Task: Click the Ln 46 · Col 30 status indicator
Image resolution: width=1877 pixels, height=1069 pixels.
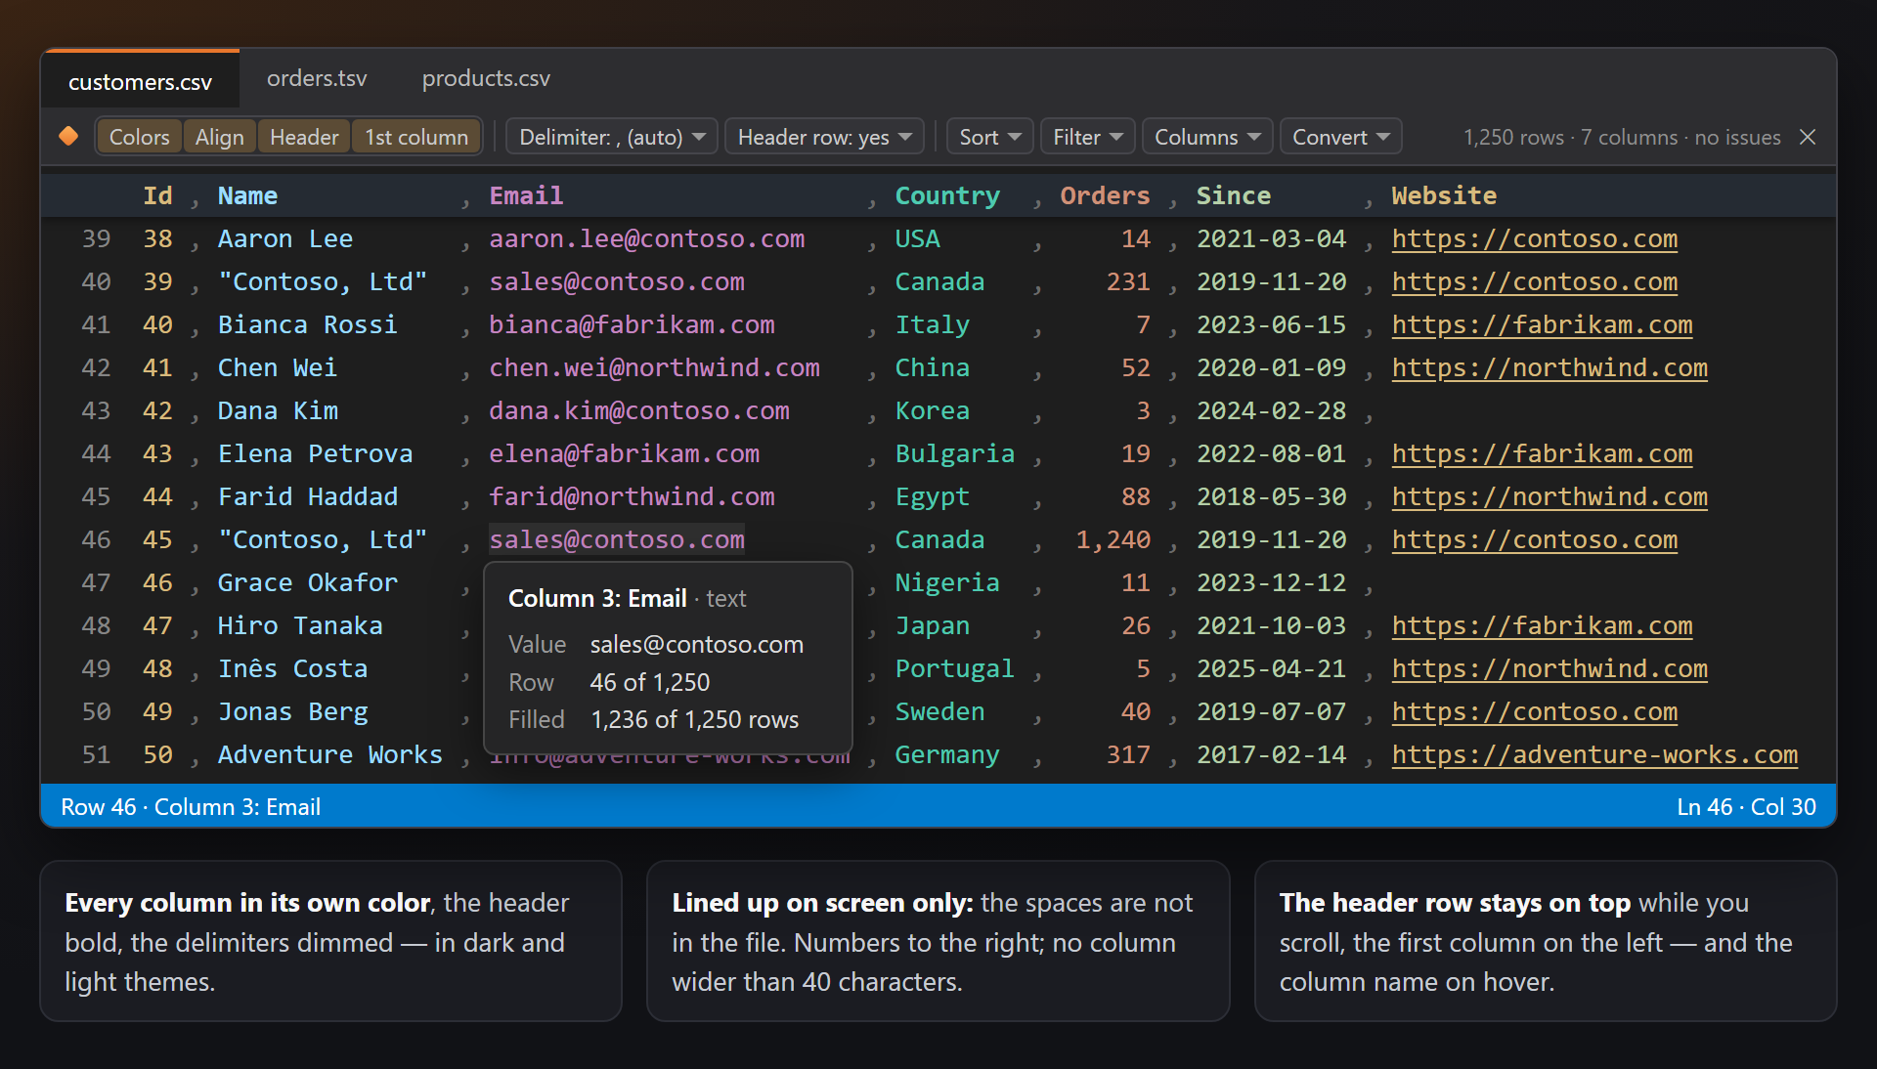Action: pos(1746,807)
